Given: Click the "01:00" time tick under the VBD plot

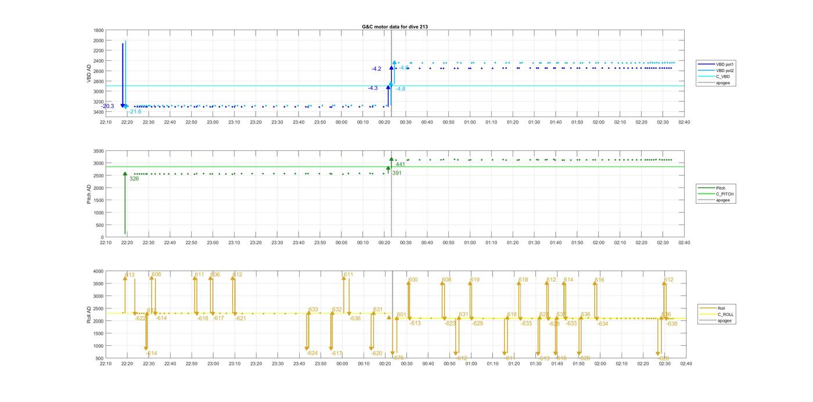Looking at the screenshot, I should pos(470,122).
